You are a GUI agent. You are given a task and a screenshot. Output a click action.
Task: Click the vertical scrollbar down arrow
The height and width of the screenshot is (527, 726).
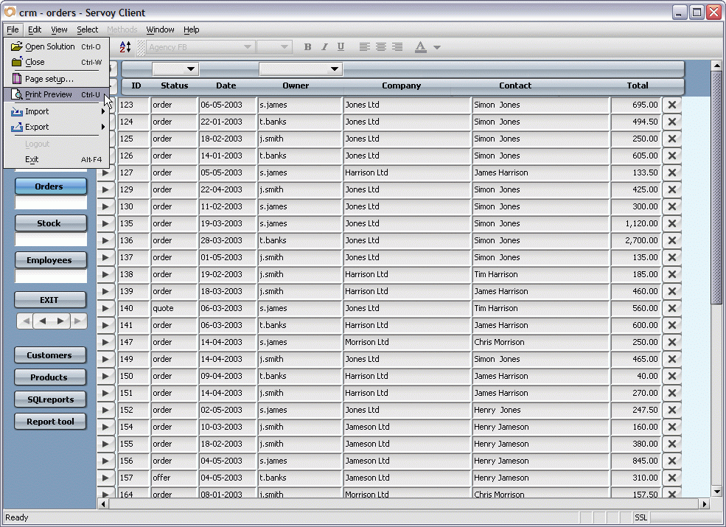[716, 492]
